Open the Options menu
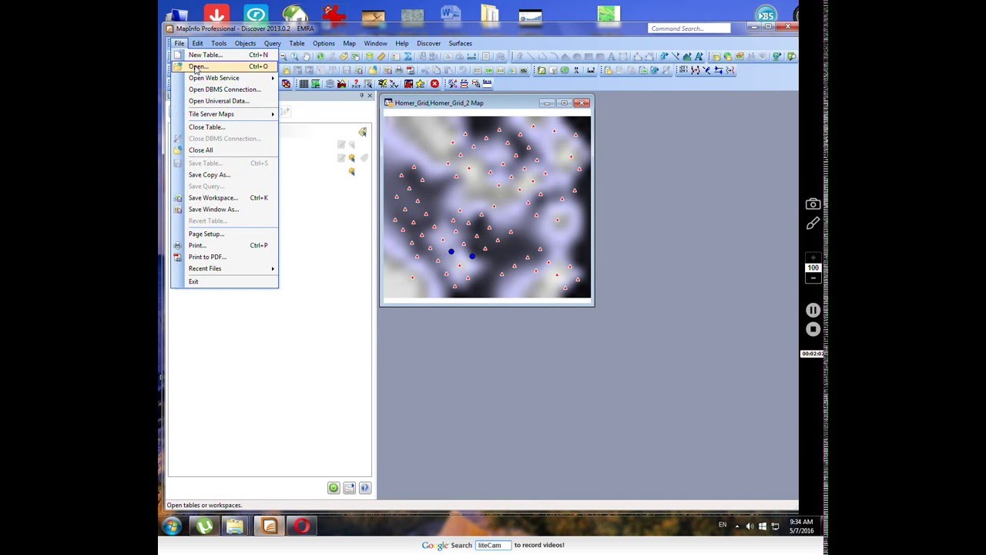The width and height of the screenshot is (986, 555). [324, 43]
